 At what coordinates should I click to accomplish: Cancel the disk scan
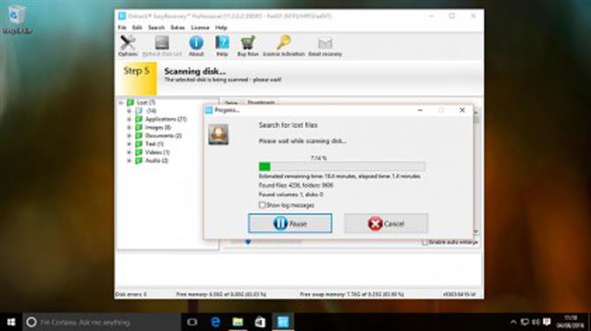coord(386,224)
